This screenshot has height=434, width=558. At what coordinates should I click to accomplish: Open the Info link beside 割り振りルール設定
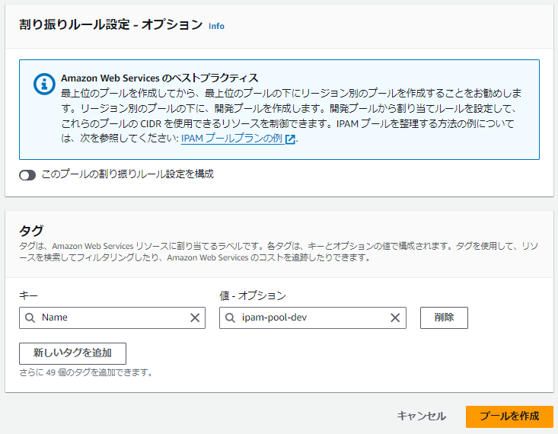point(216,26)
